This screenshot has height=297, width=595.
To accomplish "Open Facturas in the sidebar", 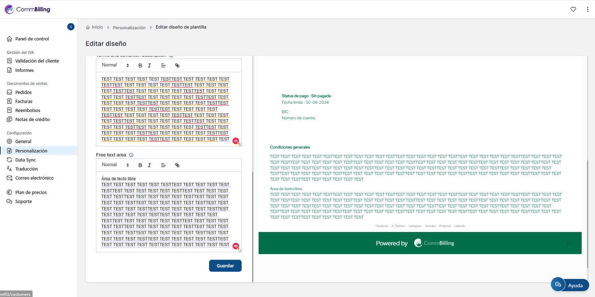I will click(24, 102).
